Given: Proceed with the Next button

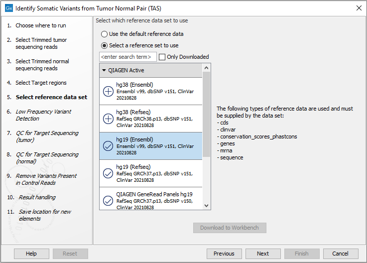Looking at the screenshot, I should coord(263,254).
